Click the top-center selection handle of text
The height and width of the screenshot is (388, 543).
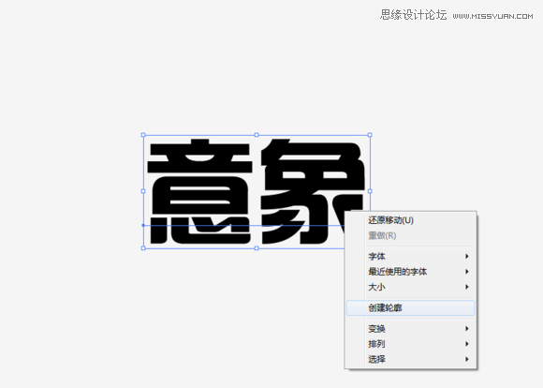click(257, 135)
